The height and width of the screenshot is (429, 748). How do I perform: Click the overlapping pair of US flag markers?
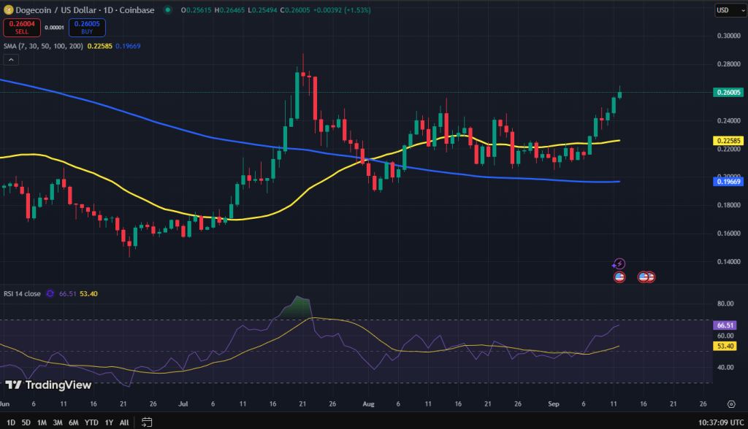pyautogui.click(x=646, y=277)
